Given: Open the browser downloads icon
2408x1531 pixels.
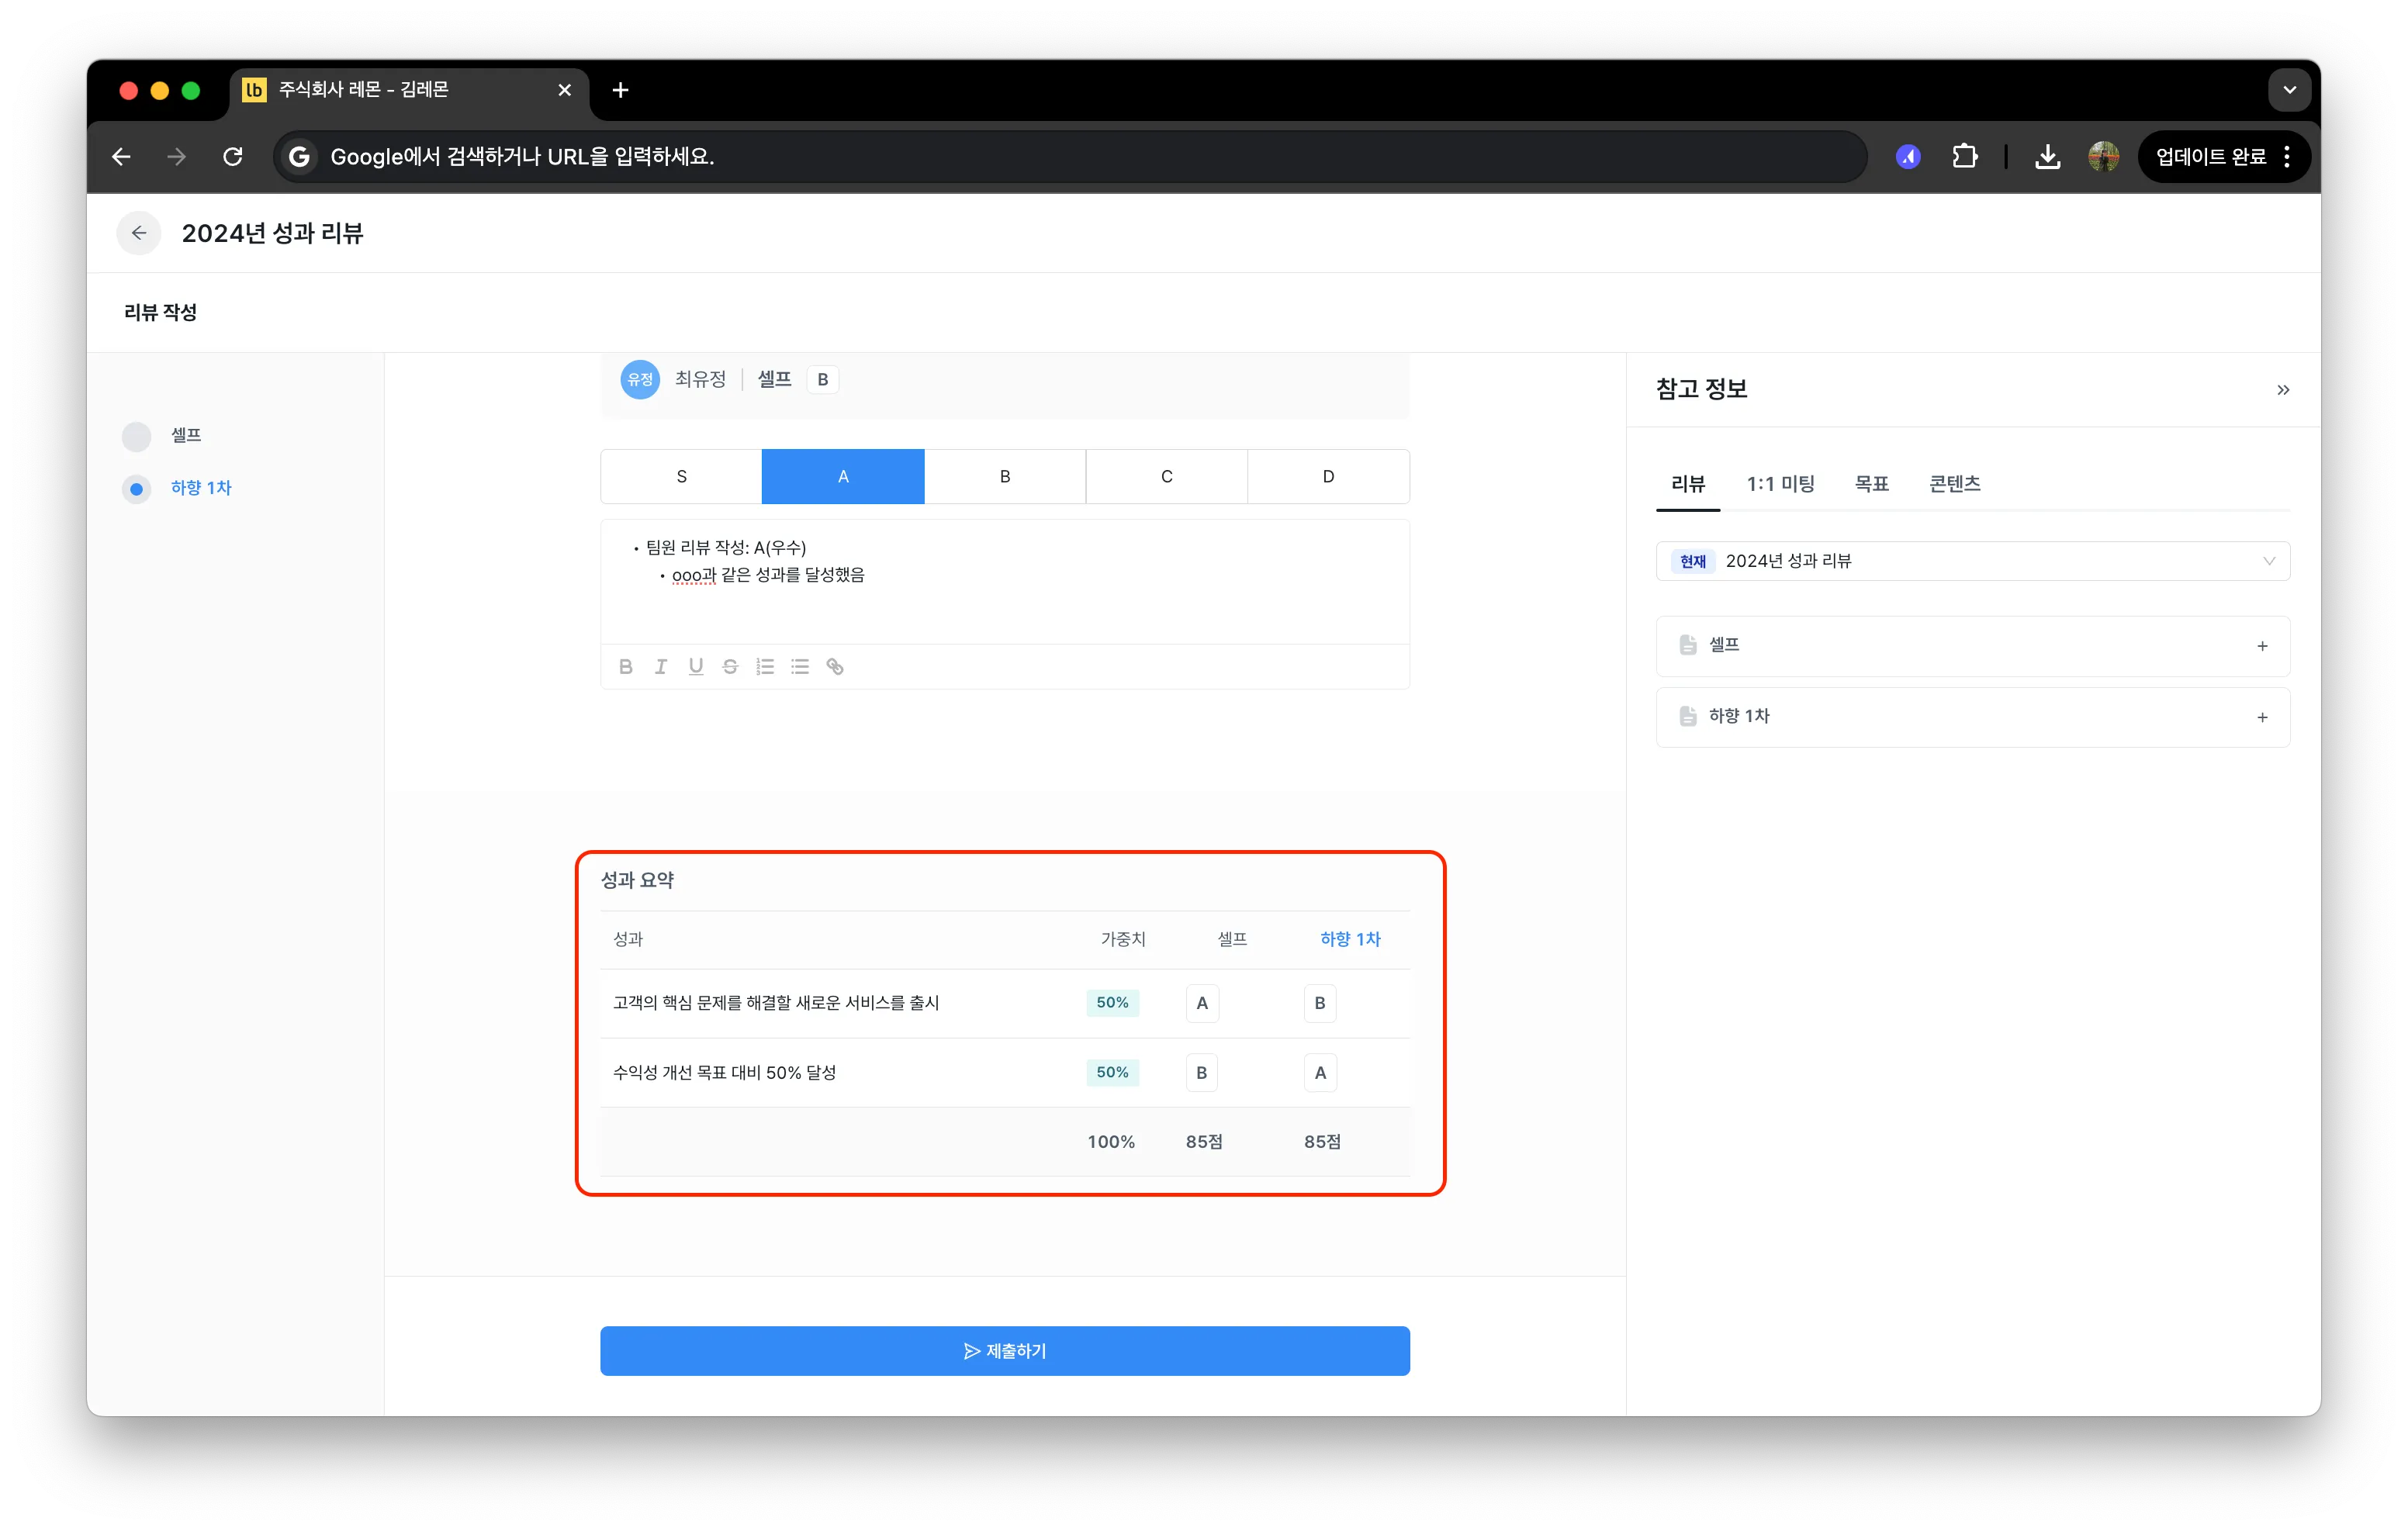Looking at the screenshot, I should click(2047, 157).
